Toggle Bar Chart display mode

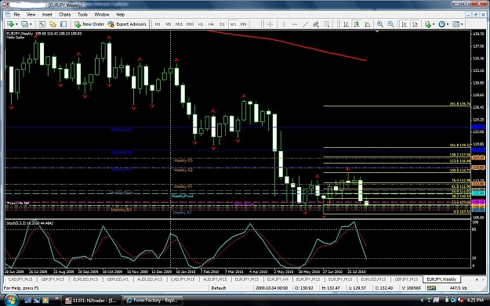[346, 24]
